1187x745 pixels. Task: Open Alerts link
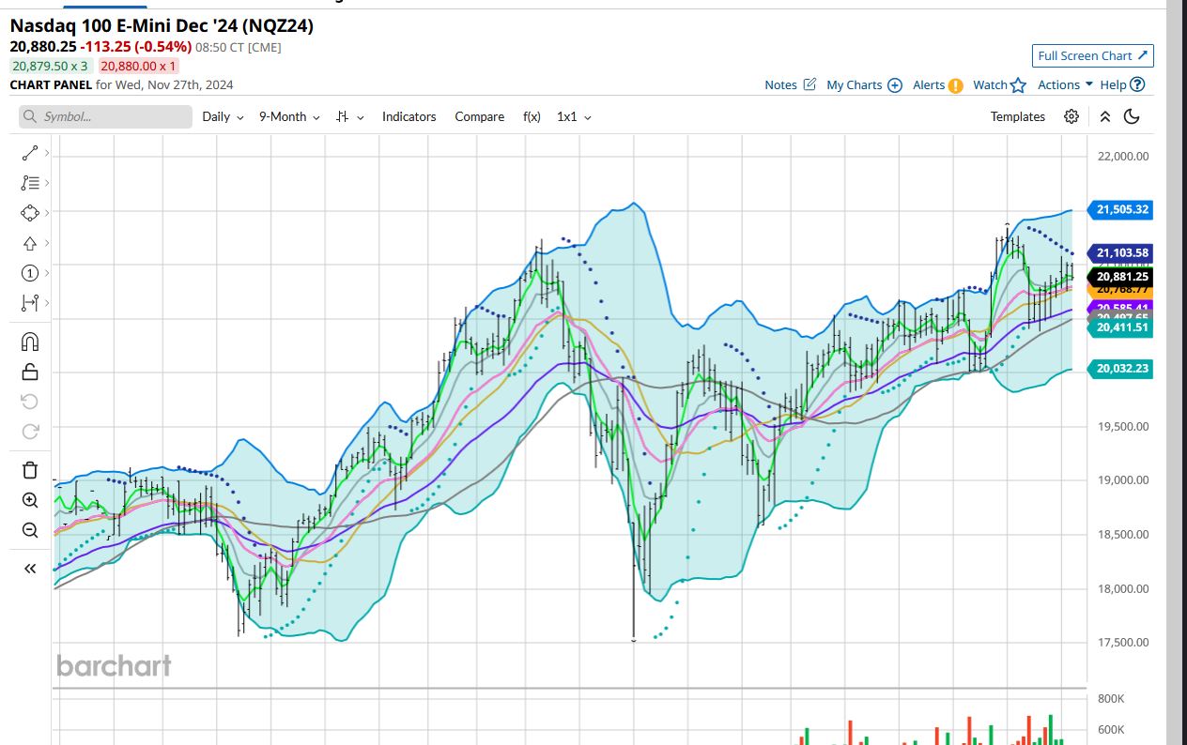click(x=938, y=84)
